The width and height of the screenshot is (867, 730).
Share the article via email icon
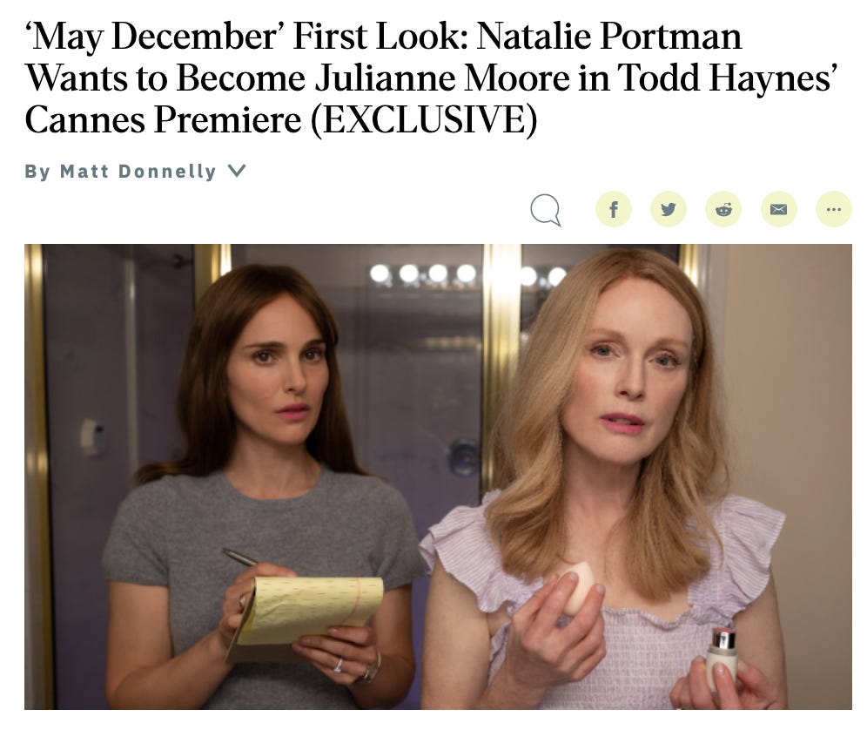[778, 209]
